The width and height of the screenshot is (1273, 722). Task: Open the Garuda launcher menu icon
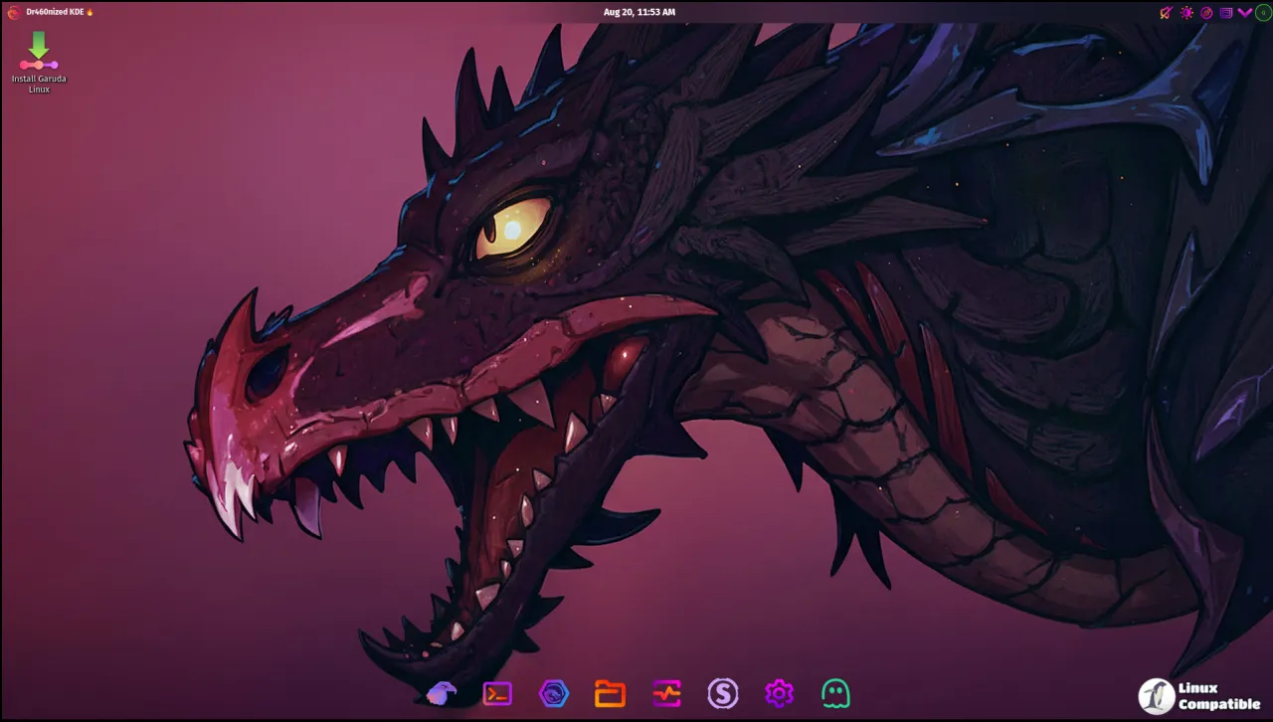13,12
